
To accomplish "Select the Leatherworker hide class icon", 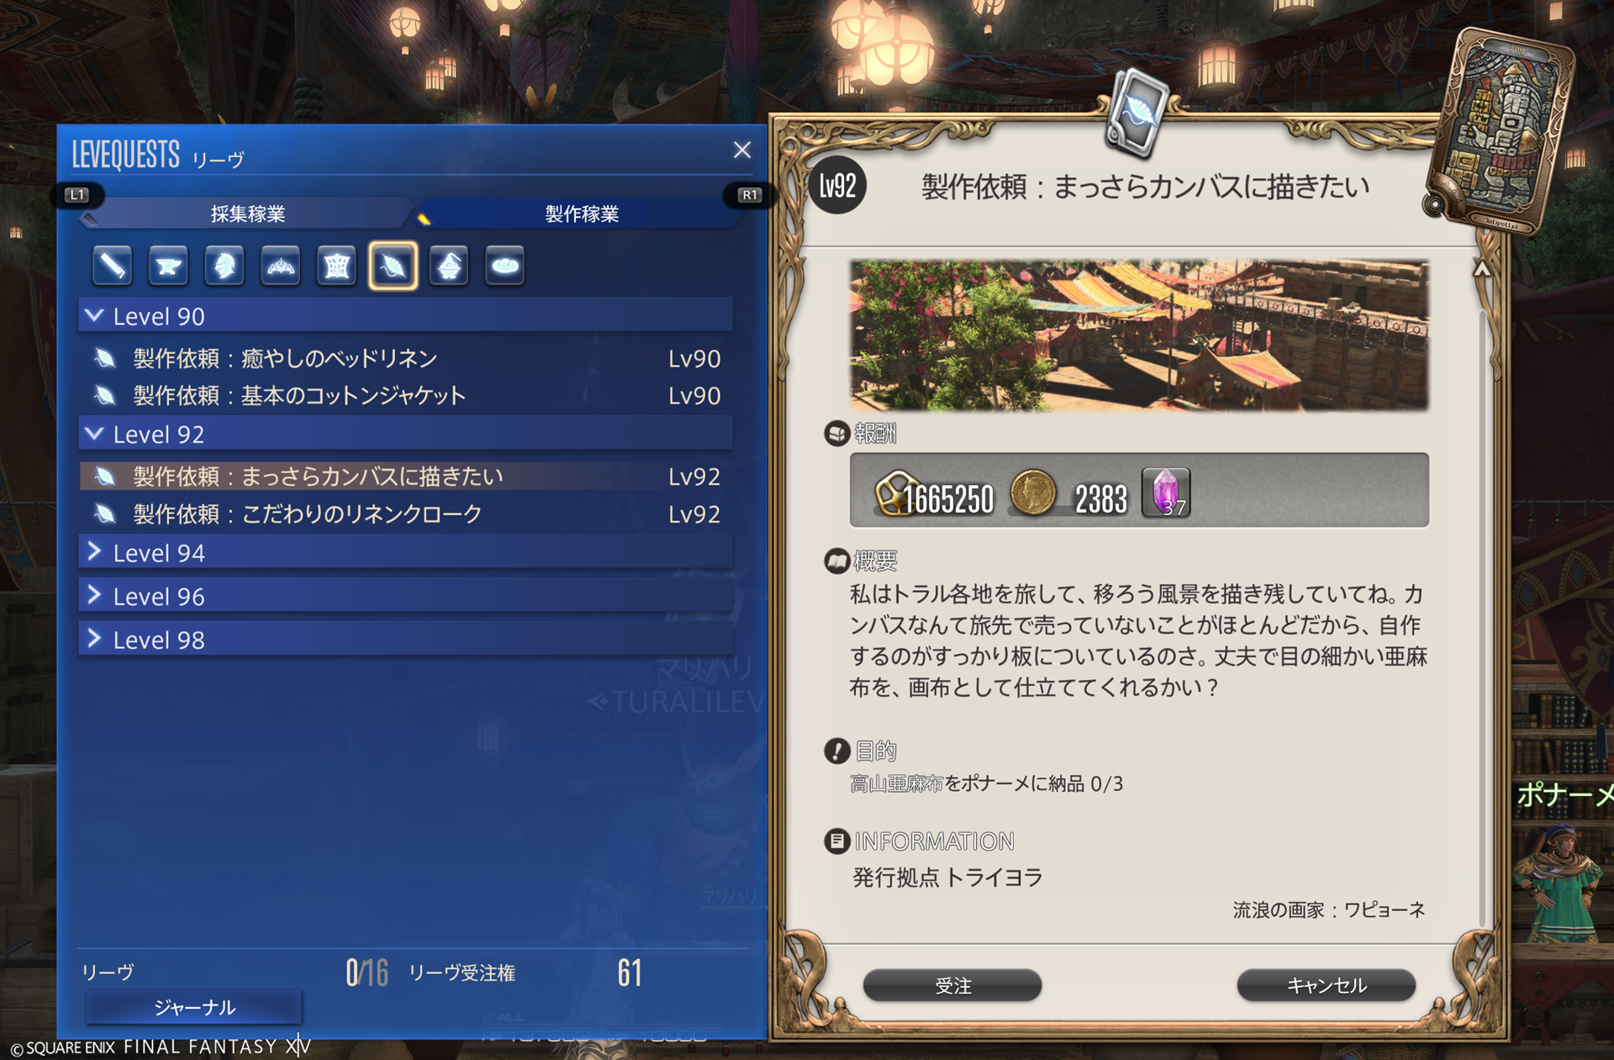I will point(337,266).
